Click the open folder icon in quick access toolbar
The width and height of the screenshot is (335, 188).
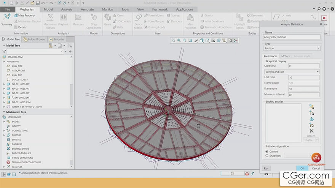coord(32,3)
